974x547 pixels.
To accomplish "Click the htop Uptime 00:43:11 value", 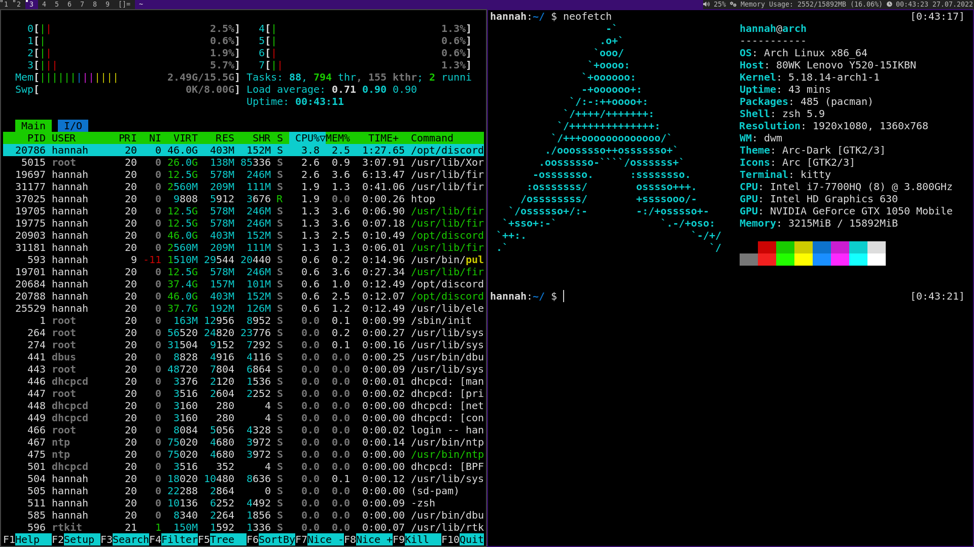I will click(320, 101).
